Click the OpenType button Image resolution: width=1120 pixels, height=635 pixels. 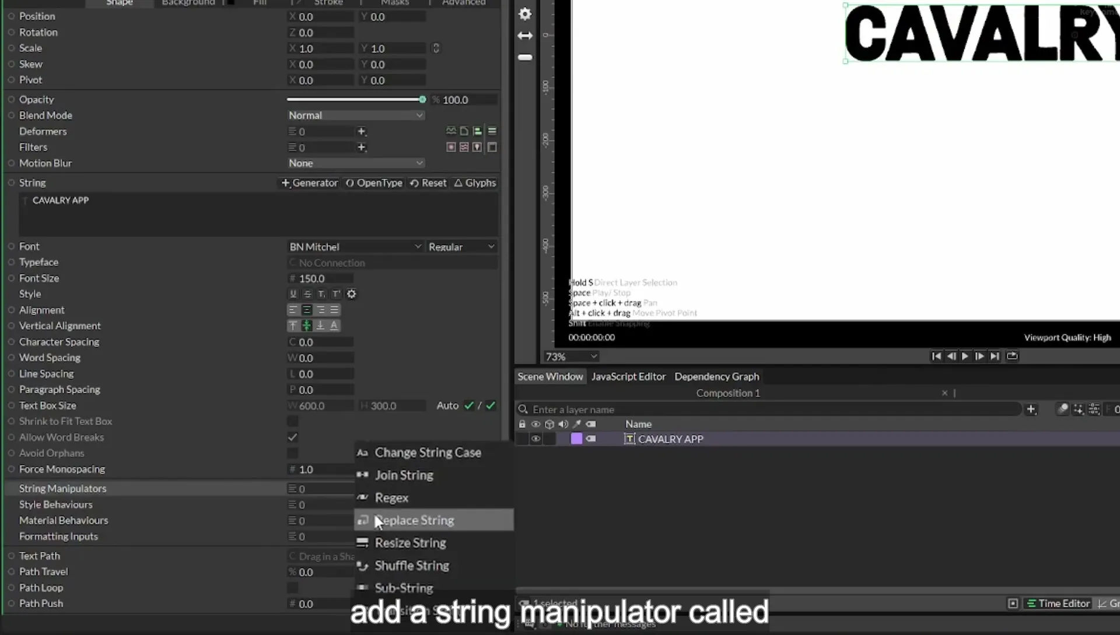click(x=374, y=183)
